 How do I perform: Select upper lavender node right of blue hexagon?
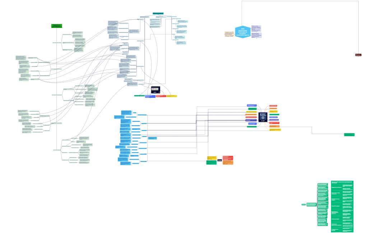click(x=256, y=28)
